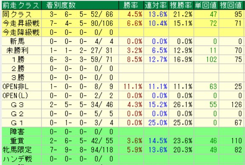
Task: Select the 新馬 row label
Action: (17, 42)
